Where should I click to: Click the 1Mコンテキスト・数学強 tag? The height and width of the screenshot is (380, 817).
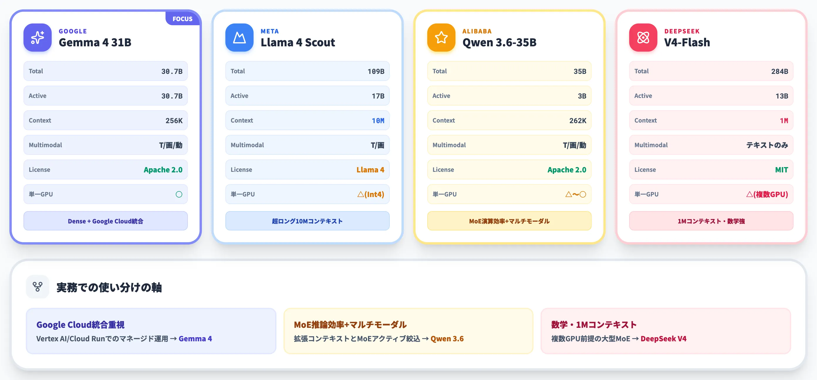coord(711,221)
